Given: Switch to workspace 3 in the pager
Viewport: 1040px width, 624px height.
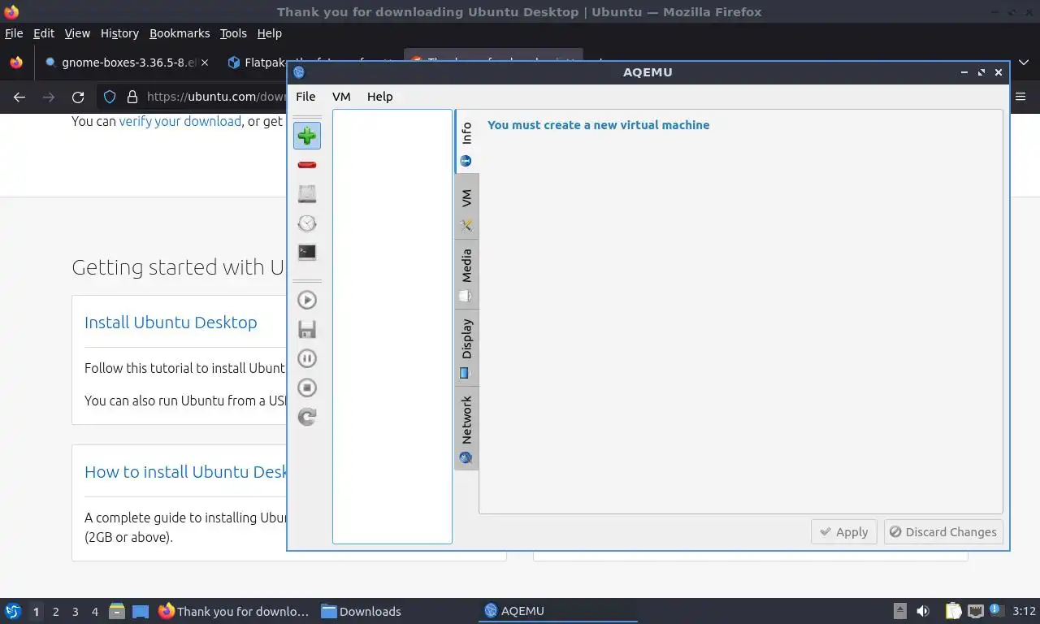Looking at the screenshot, I should (75, 612).
